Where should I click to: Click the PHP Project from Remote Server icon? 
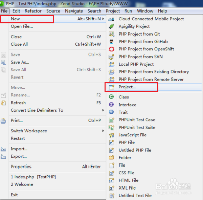pos(111,79)
